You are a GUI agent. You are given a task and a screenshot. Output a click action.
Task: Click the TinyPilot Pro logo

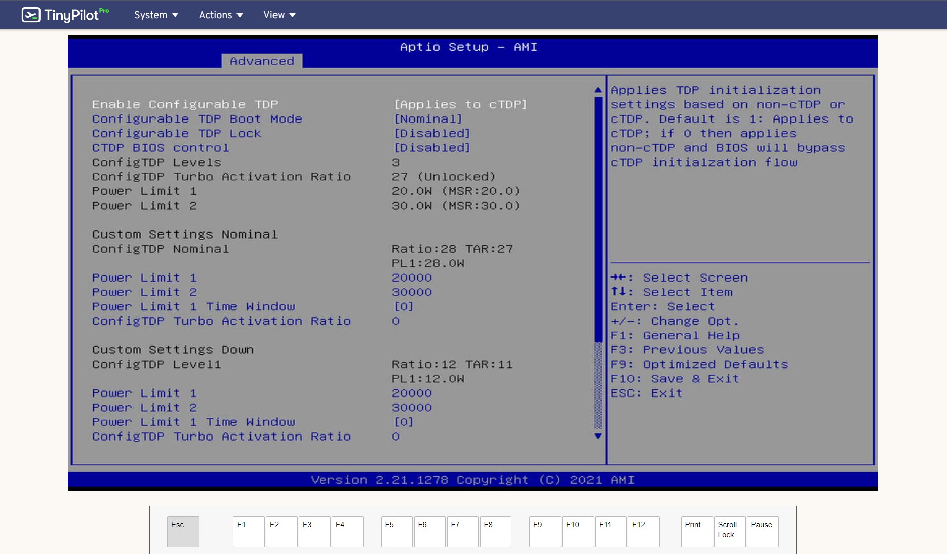point(65,15)
